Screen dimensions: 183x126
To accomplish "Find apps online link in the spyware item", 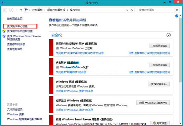I will coord(150,53).
